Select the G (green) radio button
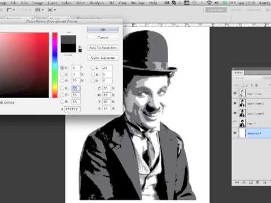The height and width of the screenshot is (203, 271). (62, 95)
